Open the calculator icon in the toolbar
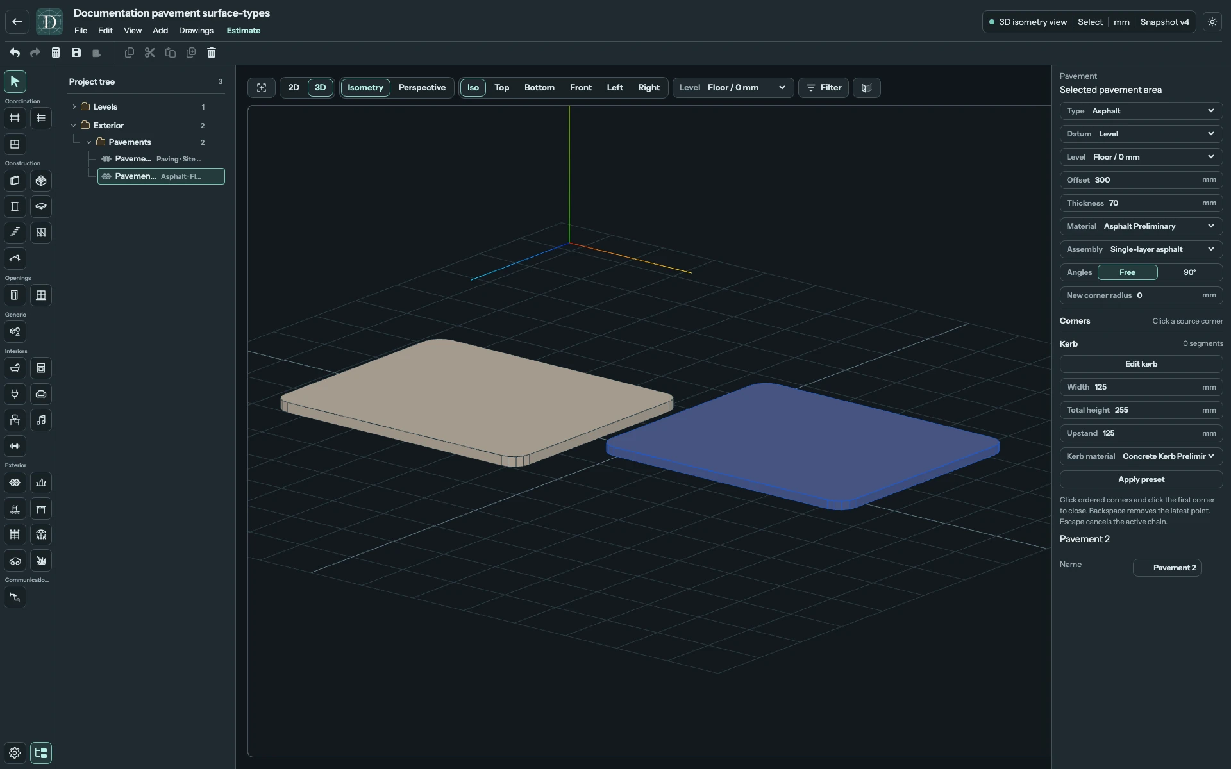The width and height of the screenshot is (1231, 769). pyautogui.click(x=56, y=53)
